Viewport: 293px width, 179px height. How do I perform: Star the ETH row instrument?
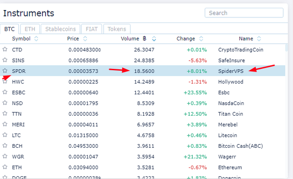pos(5,167)
